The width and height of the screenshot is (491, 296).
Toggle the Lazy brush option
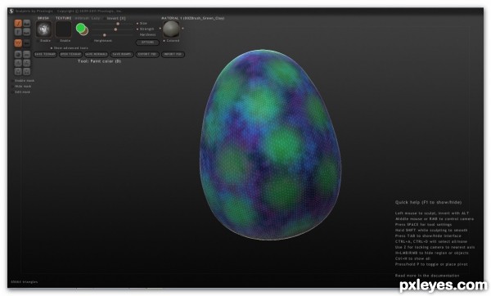coord(96,18)
